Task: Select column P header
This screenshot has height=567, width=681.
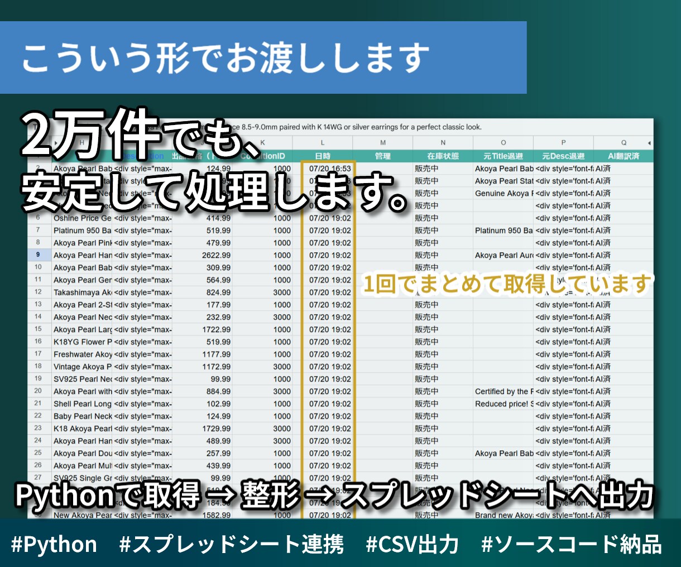Action: [x=563, y=143]
